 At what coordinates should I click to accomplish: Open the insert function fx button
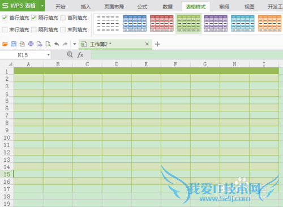[x=80, y=55]
